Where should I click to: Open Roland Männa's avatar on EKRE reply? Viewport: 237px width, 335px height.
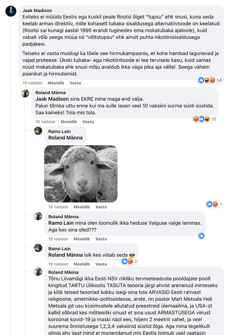(25, 93)
